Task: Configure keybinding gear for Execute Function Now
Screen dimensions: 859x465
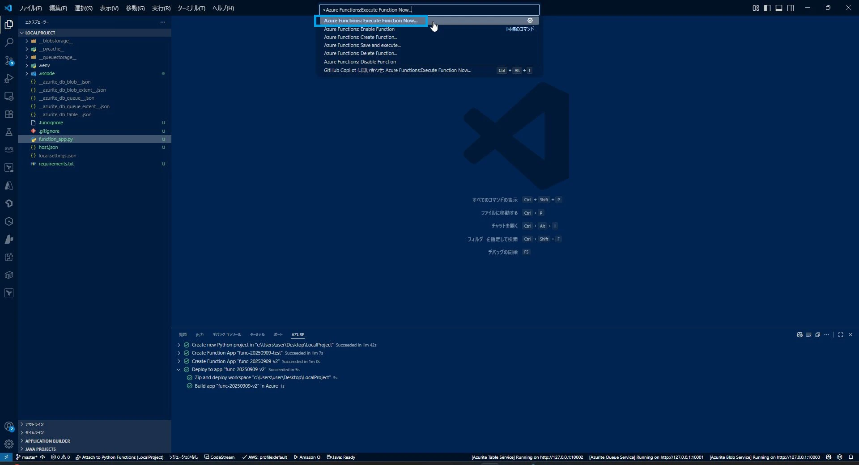Action: point(530,21)
